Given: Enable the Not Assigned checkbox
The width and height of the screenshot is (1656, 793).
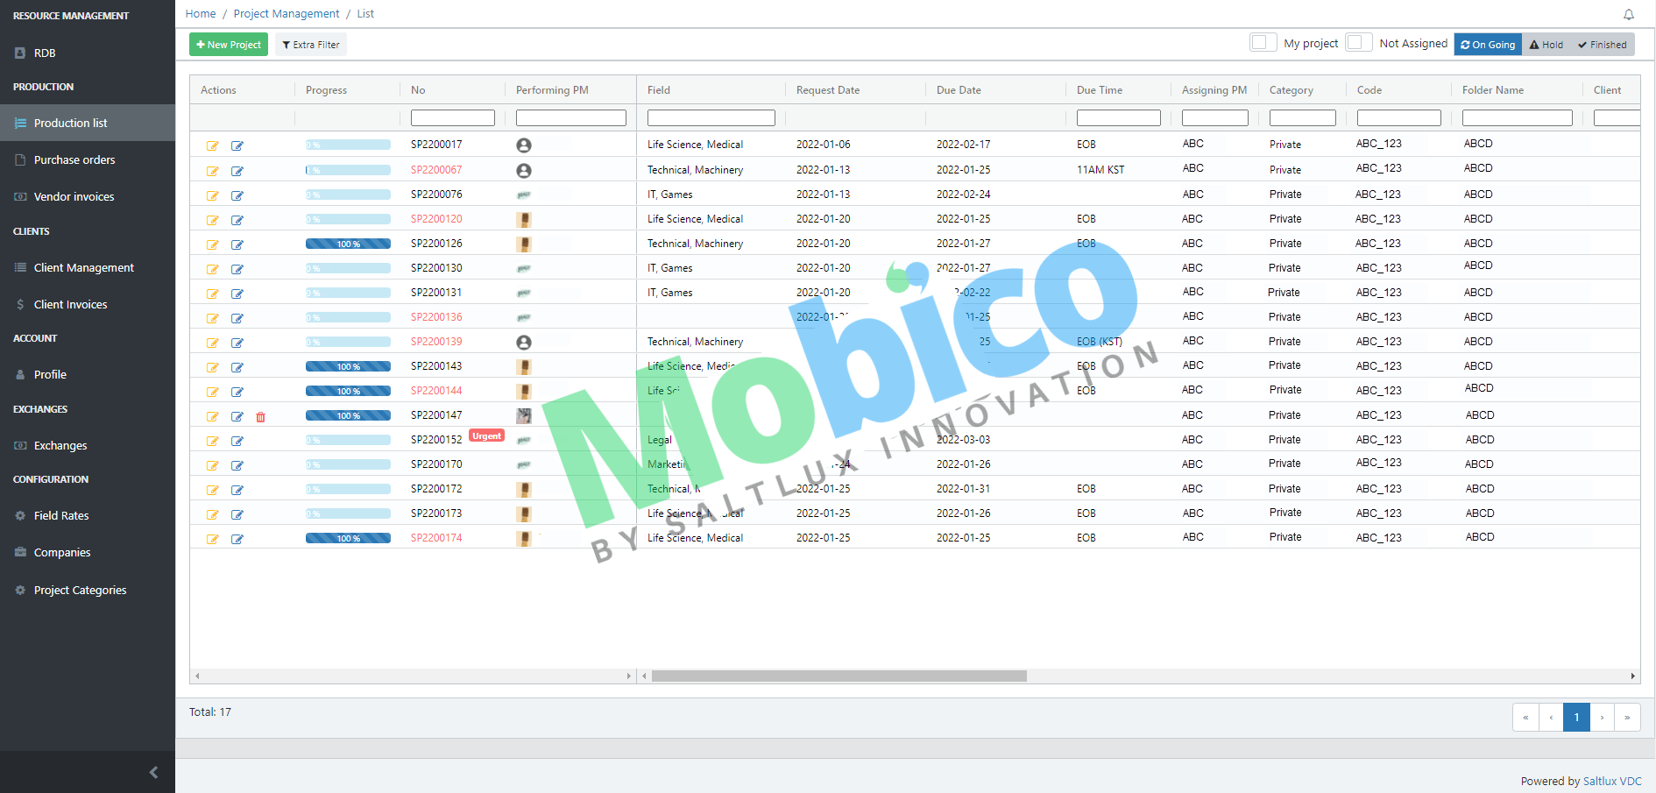Looking at the screenshot, I should tap(1359, 42).
